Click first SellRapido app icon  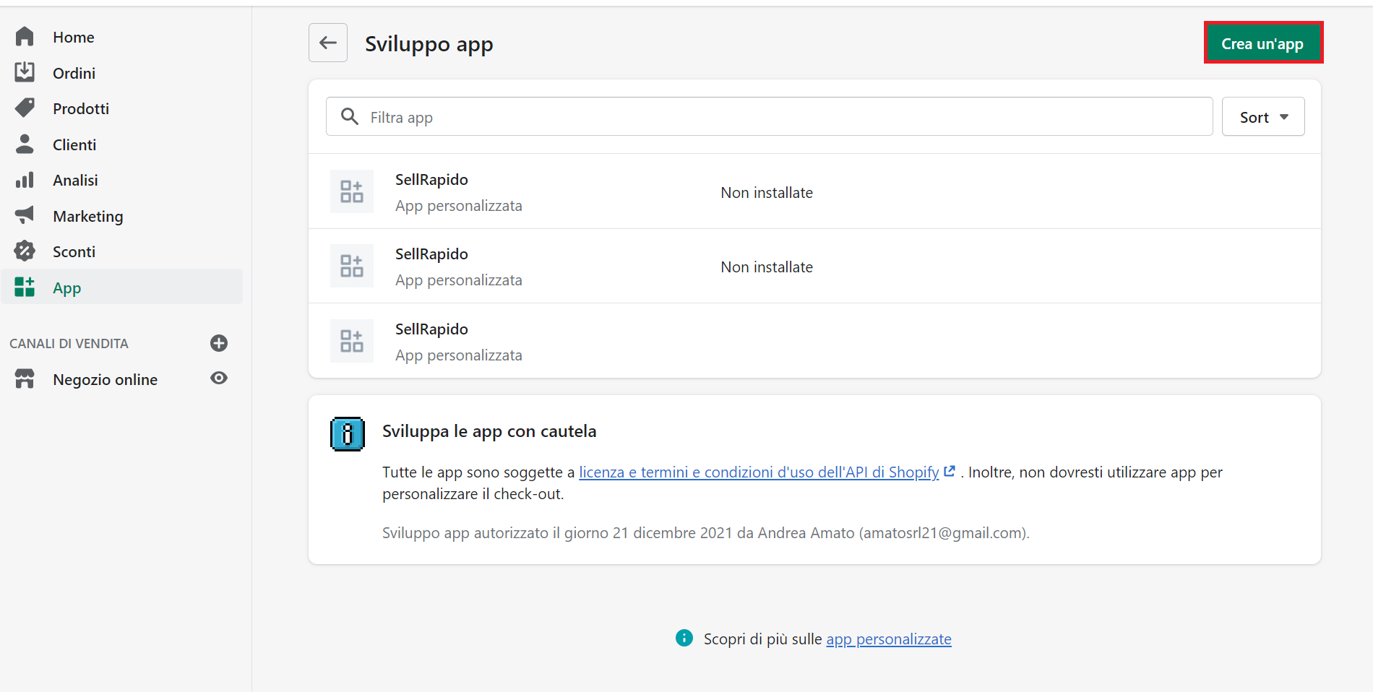tap(352, 191)
